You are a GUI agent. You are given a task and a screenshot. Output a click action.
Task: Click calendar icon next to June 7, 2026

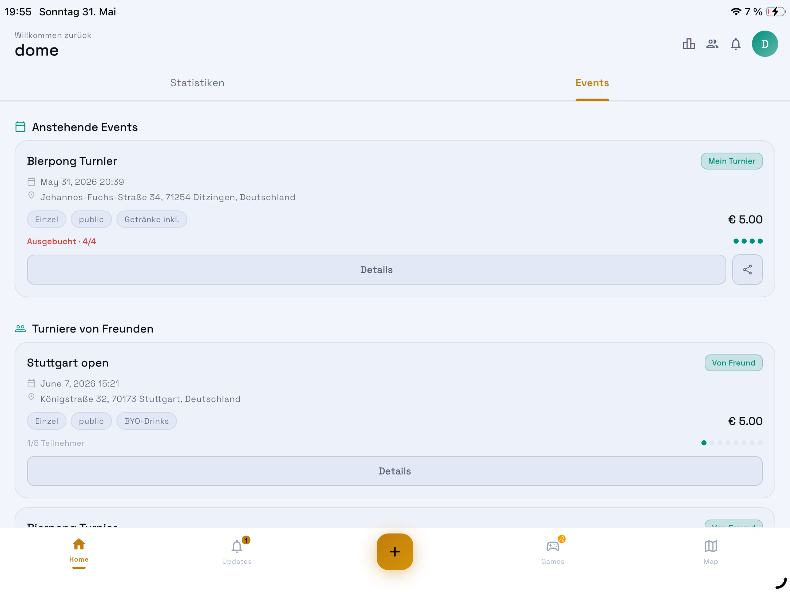tap(31, 383)
